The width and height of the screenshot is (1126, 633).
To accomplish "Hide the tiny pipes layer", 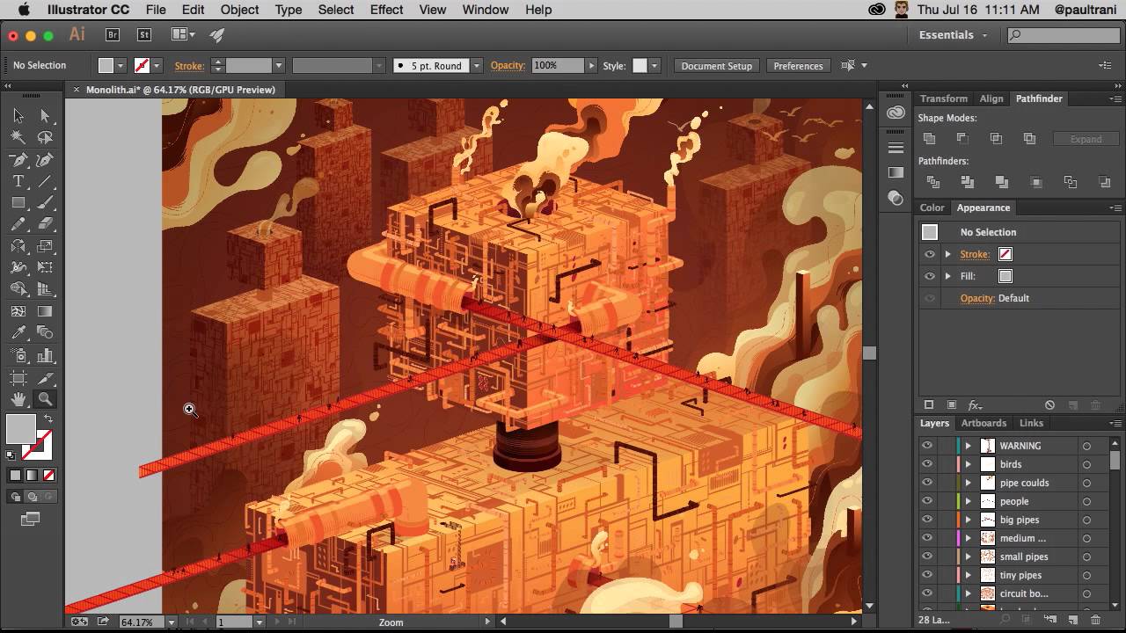I will pyautogui.click(x=926, y=575).
